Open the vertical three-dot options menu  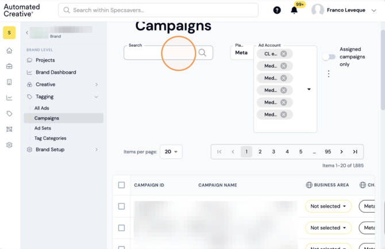point(329,74)
